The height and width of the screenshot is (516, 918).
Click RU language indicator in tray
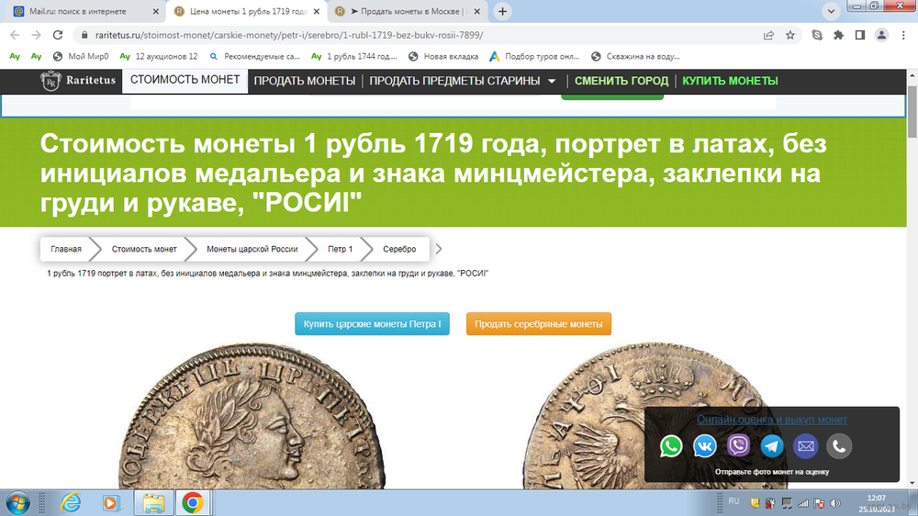[733, 501]
